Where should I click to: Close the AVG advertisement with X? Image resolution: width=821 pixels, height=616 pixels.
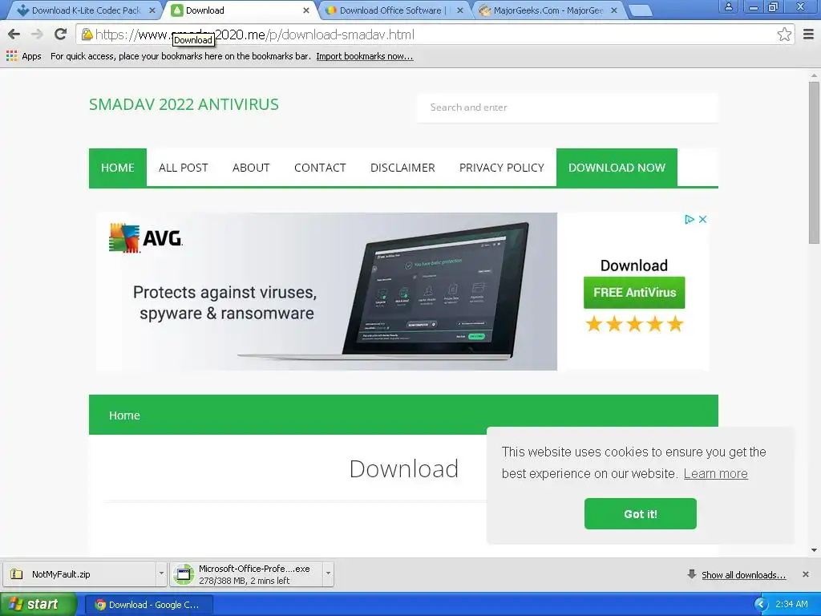point(702,220)
